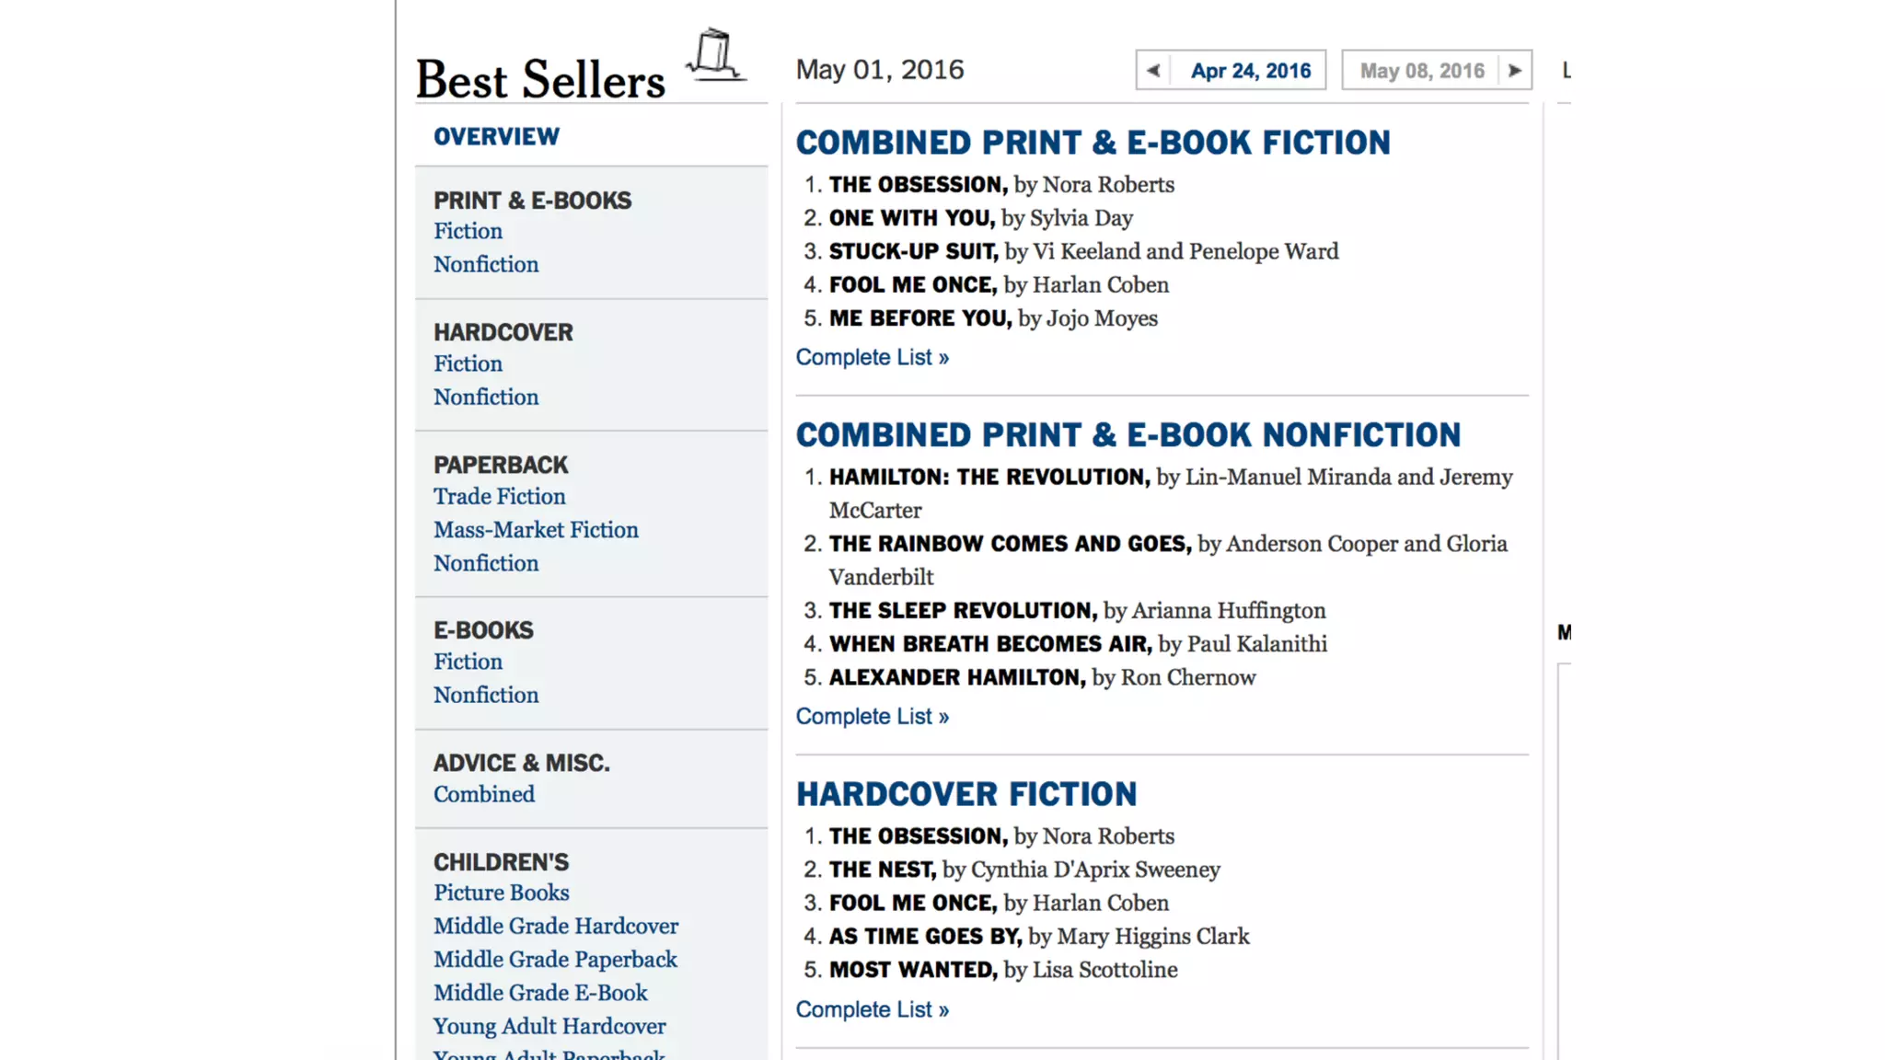Go to the Apr 24, 2016 list
This screenshot has width=1885, height=1060.
(x=1250, y=71)
